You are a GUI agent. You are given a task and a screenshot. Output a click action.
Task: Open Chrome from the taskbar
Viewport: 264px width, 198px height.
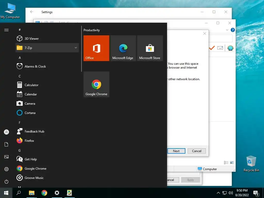[44, 193]
